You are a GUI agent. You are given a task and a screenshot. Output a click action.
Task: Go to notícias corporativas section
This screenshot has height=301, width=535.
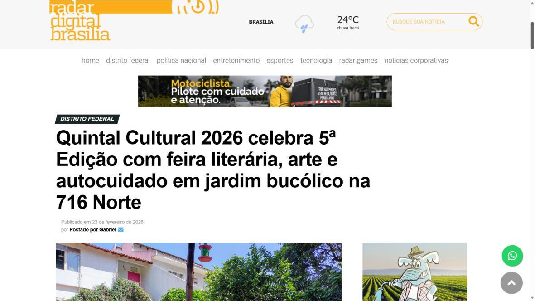click(x=416, y=60)
